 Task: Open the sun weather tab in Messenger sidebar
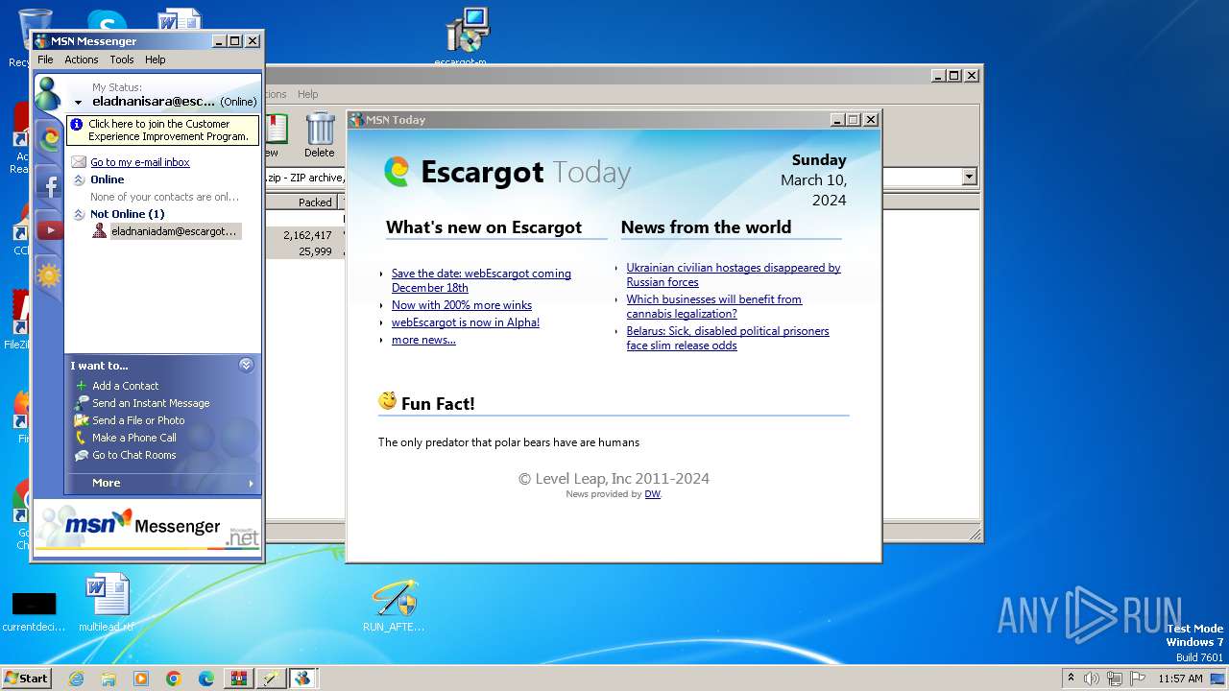48,276
